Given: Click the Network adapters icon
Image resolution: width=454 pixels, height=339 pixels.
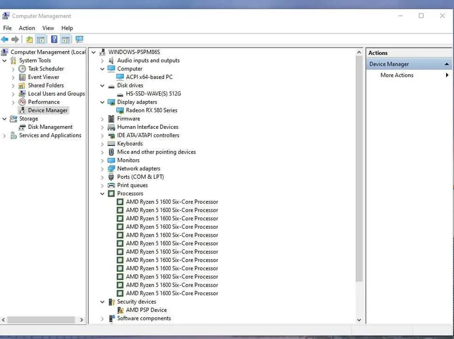Looking at the screenshot, I should [111, 169].
